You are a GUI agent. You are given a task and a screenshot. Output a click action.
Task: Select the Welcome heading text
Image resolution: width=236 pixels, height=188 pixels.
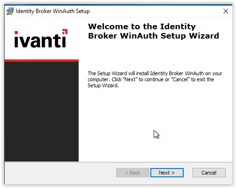click(154, 31)
